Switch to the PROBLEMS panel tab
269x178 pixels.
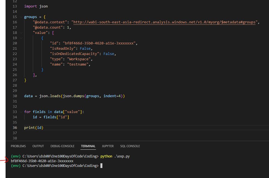pos(18,146)
